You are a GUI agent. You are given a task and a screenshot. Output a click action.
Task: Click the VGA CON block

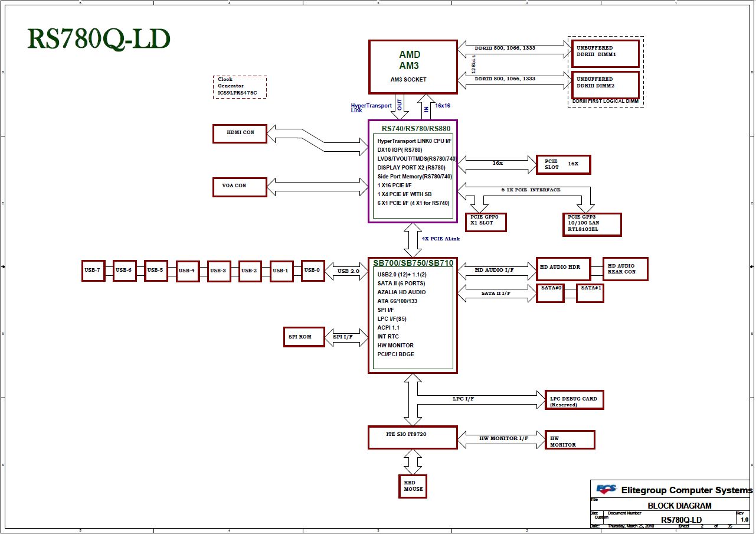(240, 187)
